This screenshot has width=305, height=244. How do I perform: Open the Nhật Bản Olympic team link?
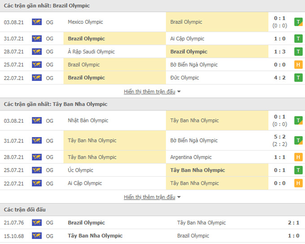click(87, 120)
